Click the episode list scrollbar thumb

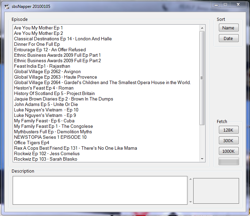click(x=202, y=78)
